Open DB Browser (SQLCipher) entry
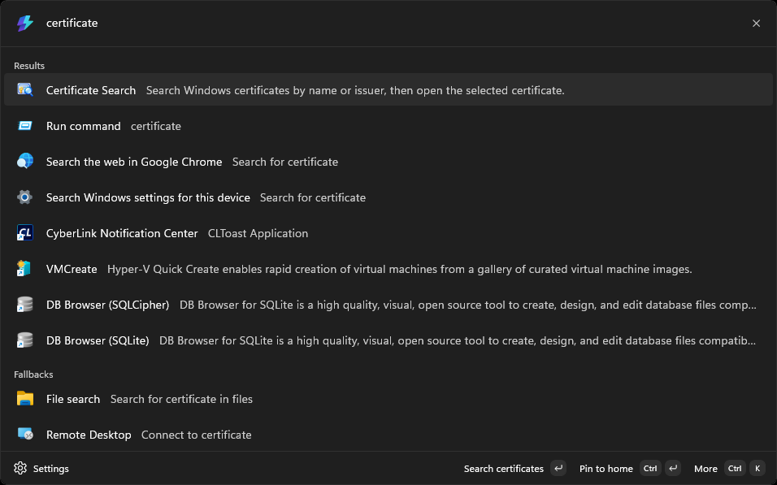The width and height of the screenshot is (777, 485). click(388, 304)
